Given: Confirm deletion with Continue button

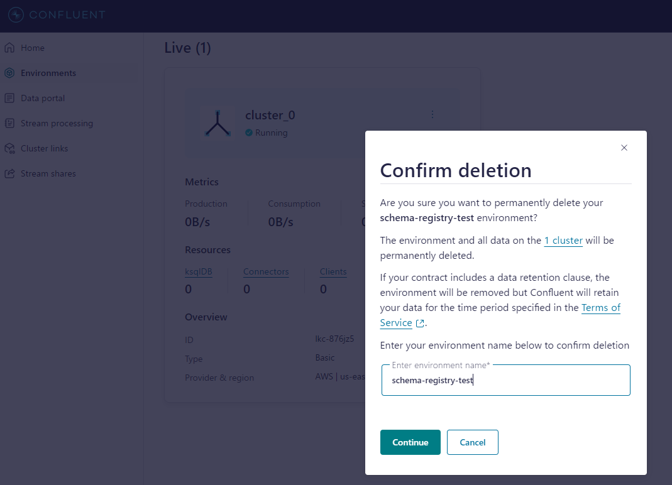Looking at the screenshot, I should pyautogui.click(x=410, y=442).
